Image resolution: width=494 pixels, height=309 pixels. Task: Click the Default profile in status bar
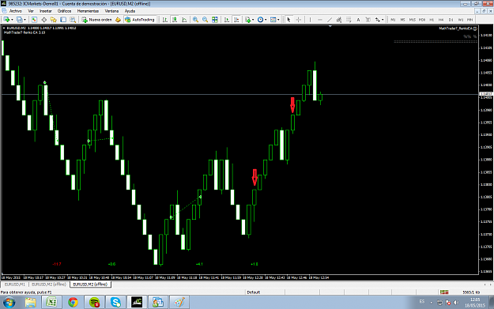(253, 292)
